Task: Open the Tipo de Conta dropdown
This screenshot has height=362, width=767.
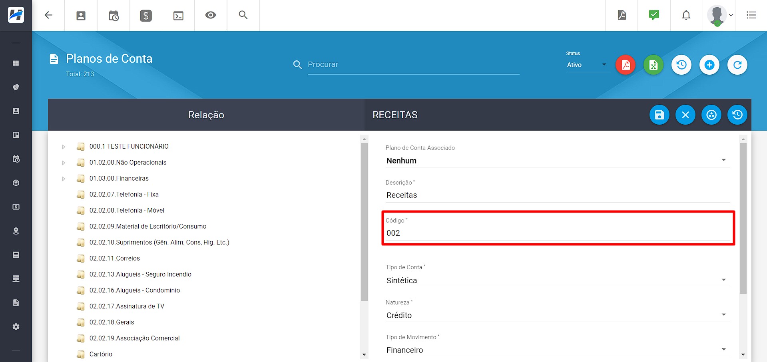Action: coord(557,280)
